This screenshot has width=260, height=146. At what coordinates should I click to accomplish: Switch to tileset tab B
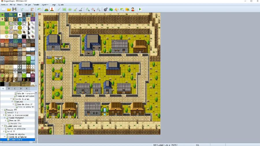click(9, 89)
